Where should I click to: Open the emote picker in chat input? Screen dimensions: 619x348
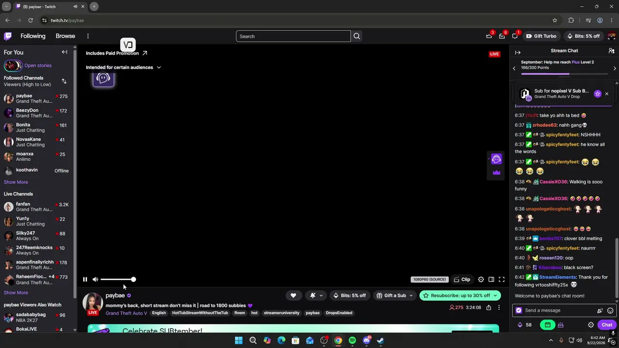tap(610, 311)
